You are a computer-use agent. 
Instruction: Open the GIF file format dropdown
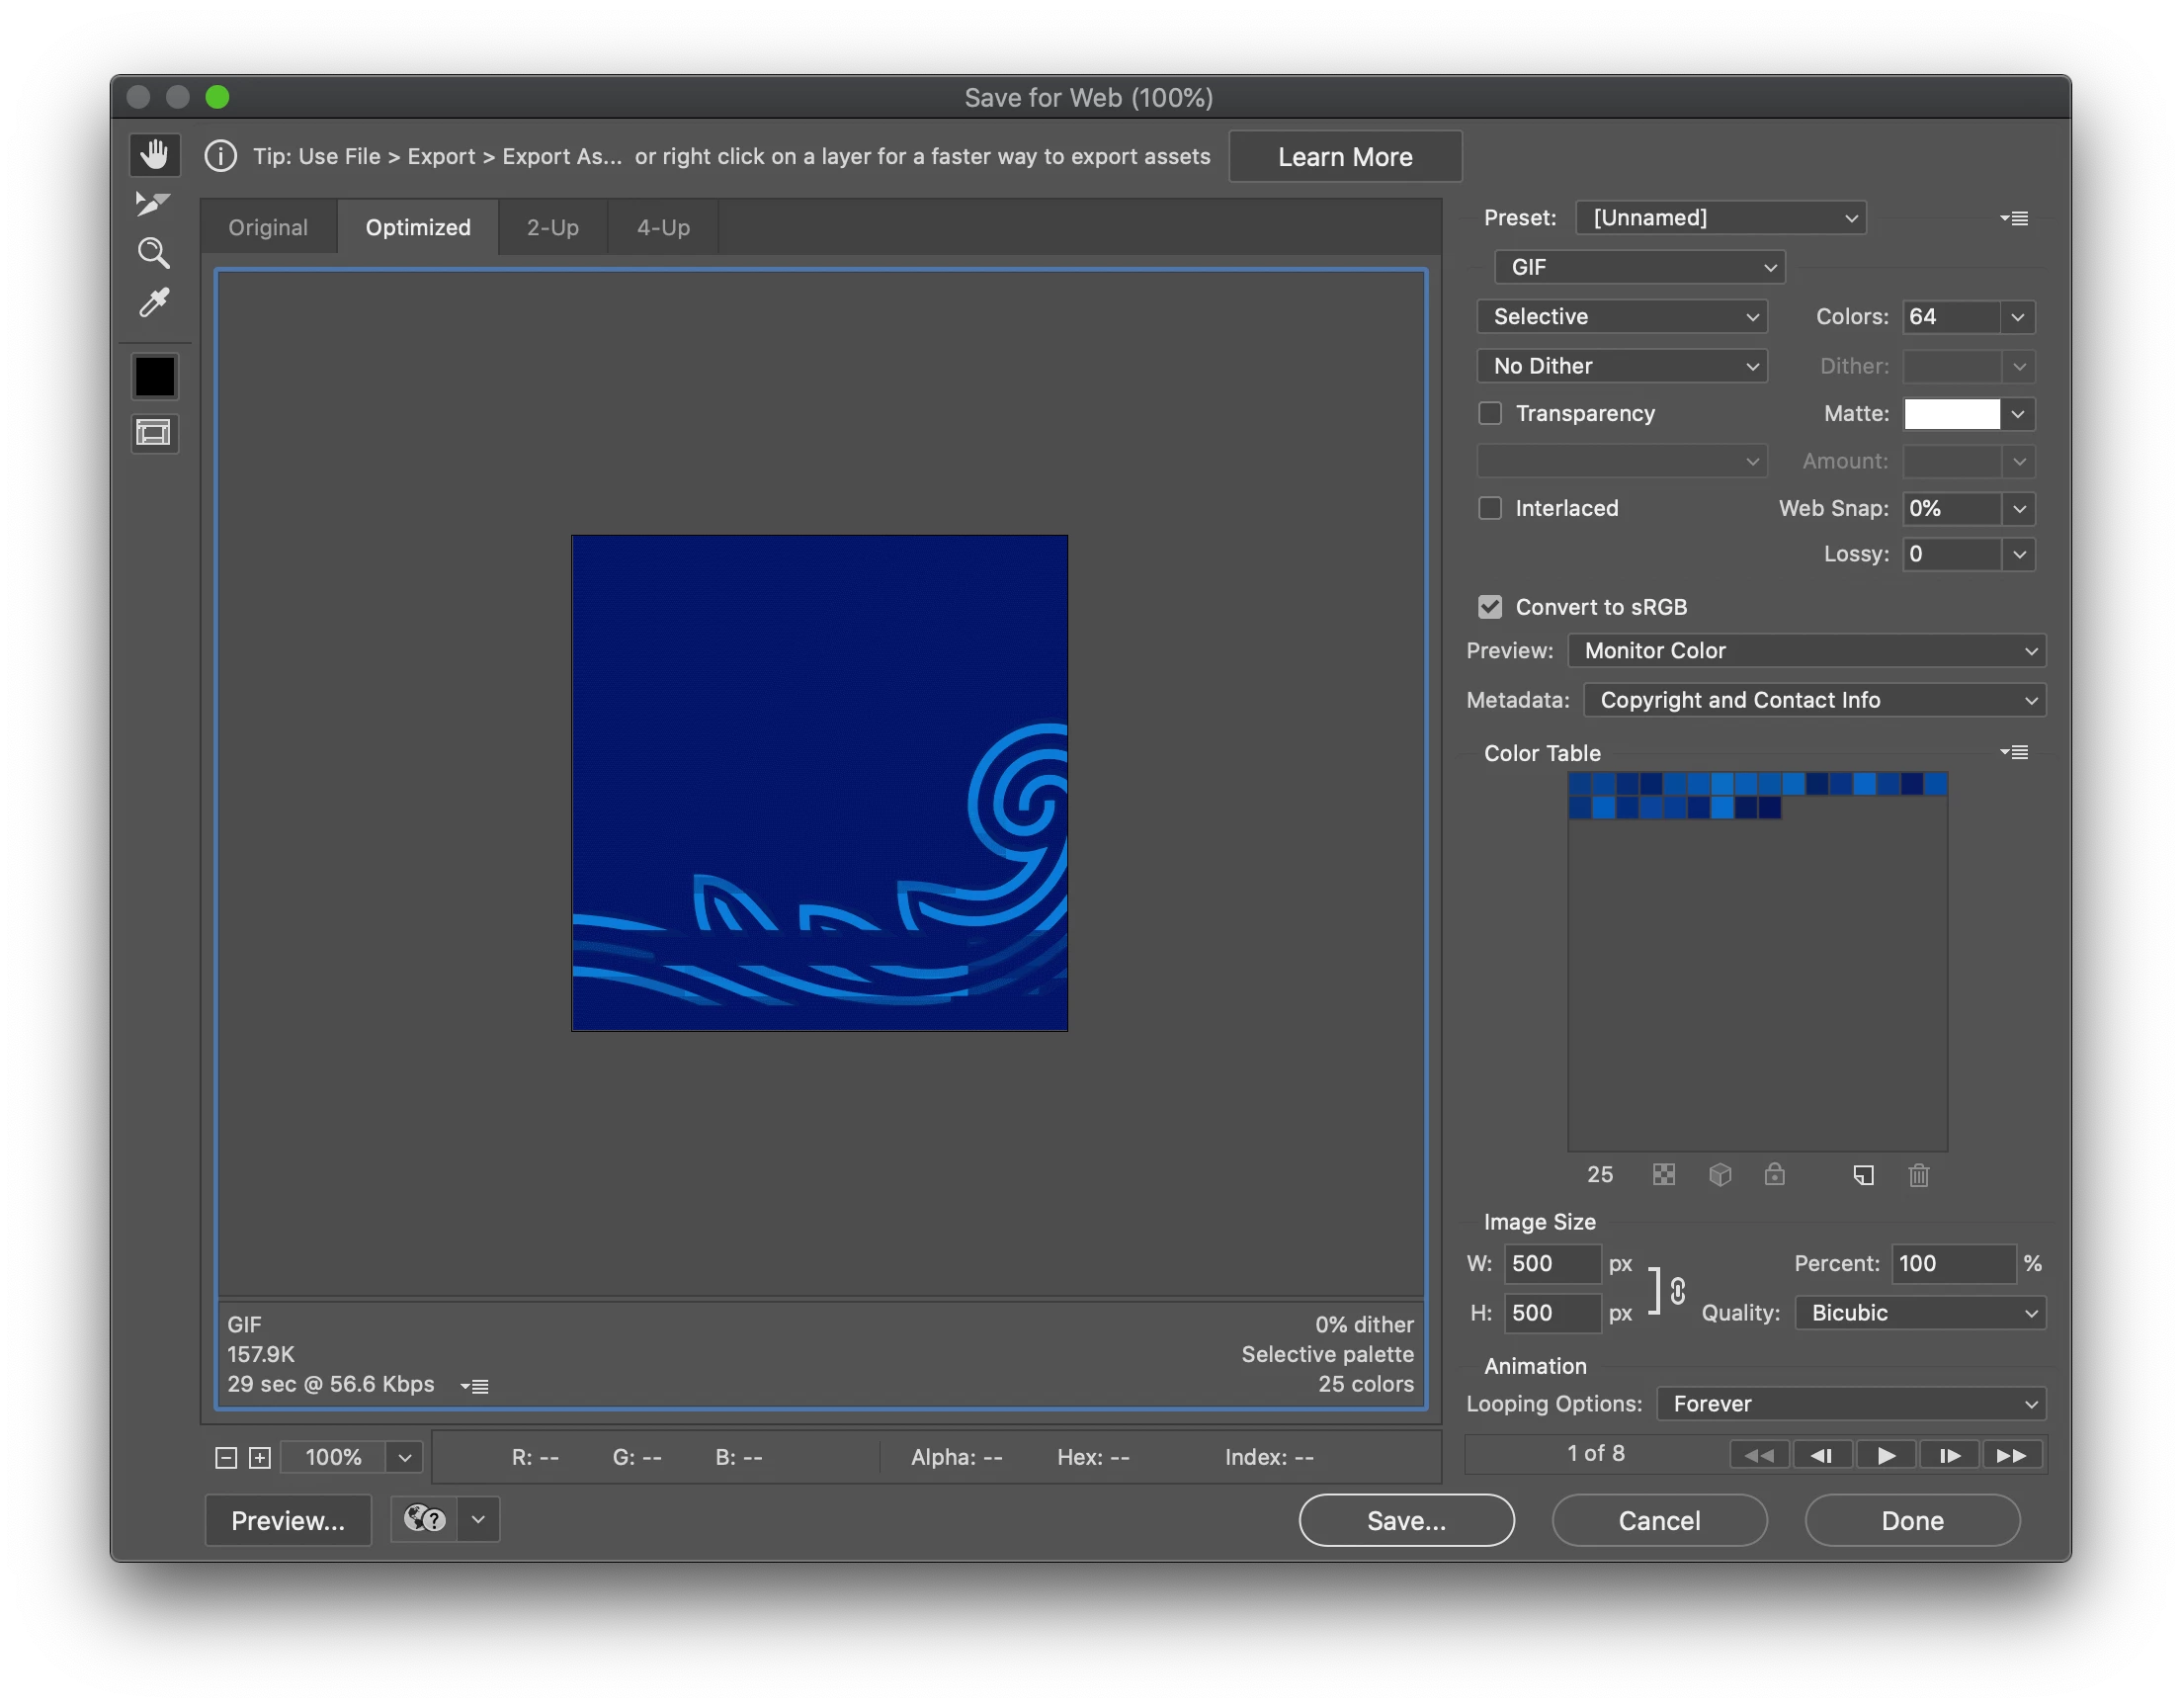1639,267
